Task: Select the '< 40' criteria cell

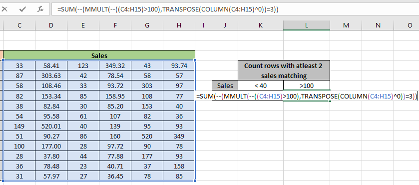Action: coord(261,85)
